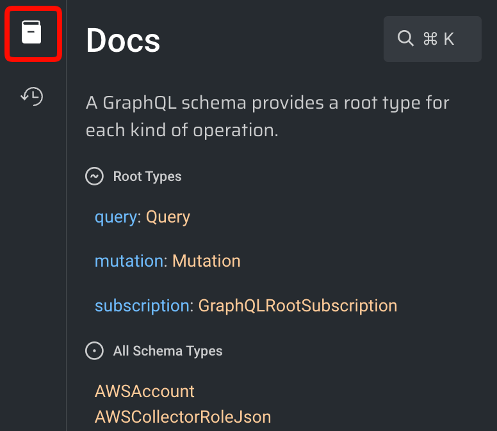Click the magnifier icon in search box

click(405, 39)
